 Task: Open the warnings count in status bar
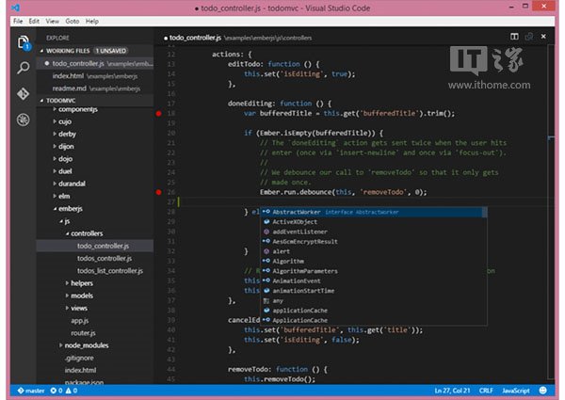[72, 391]
